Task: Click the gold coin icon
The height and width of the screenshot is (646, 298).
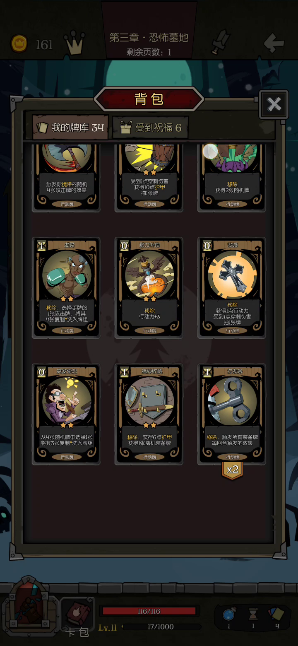Action: point(19,43)
